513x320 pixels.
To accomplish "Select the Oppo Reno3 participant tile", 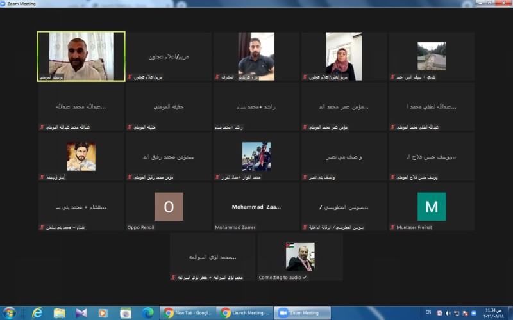I will pyautogui.click(x=169, y=207).
